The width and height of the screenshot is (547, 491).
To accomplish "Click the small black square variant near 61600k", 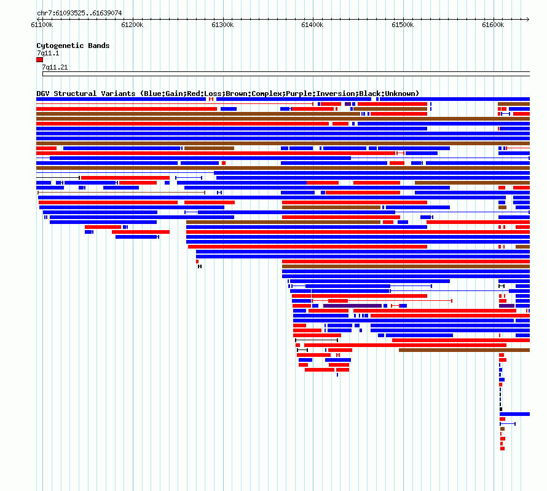I will pyautogui.click(x=501, y=409).
